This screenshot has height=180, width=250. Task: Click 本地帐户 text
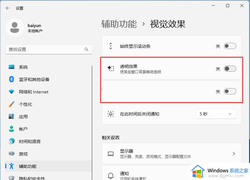[x=35, y=31]
